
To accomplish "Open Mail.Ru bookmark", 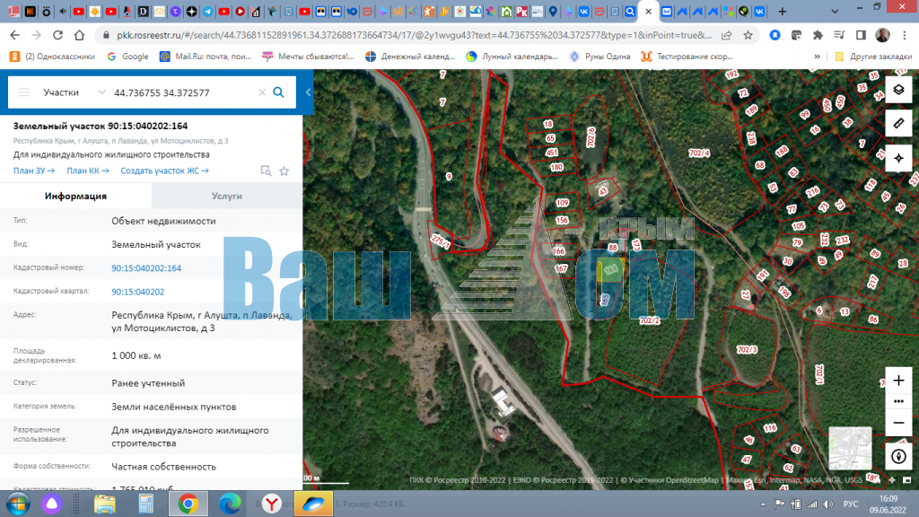I will point(206,57).
